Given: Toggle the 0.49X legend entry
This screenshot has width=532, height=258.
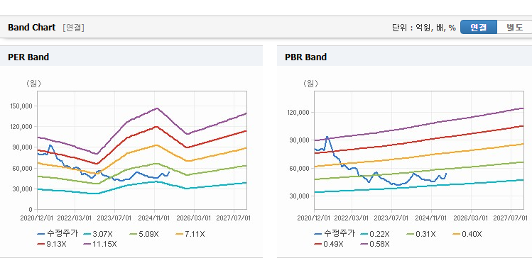Looking at the screenshot, I should [x=328, y=244].
